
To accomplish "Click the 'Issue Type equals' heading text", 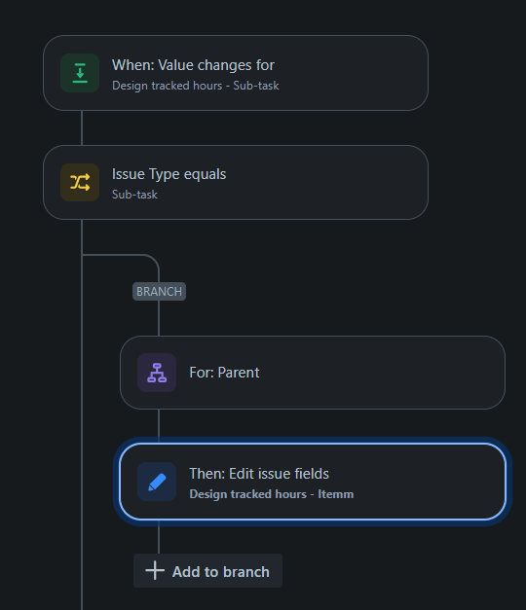I will [169, 175].
